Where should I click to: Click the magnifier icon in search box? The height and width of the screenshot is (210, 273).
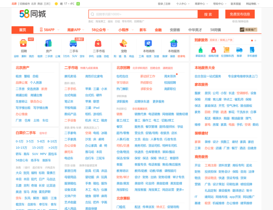click(x=92, y=14)
